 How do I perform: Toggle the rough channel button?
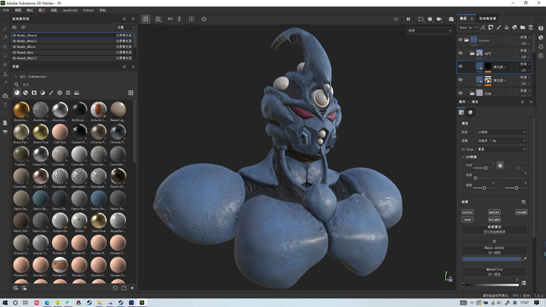521,212
